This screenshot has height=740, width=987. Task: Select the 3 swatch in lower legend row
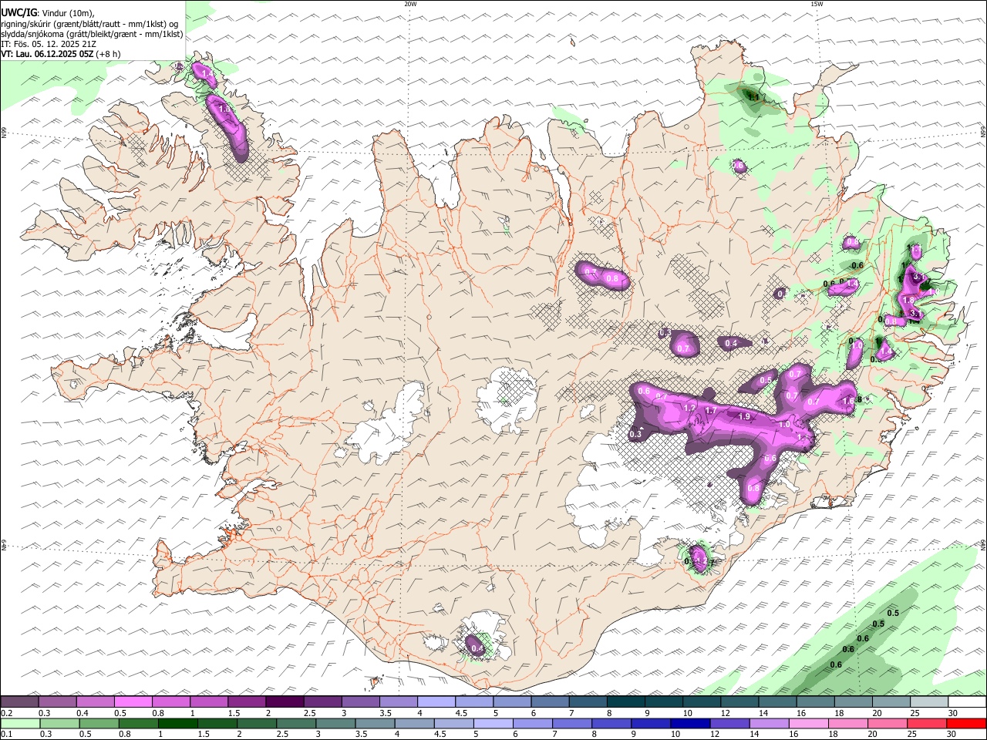pos(335,723)
